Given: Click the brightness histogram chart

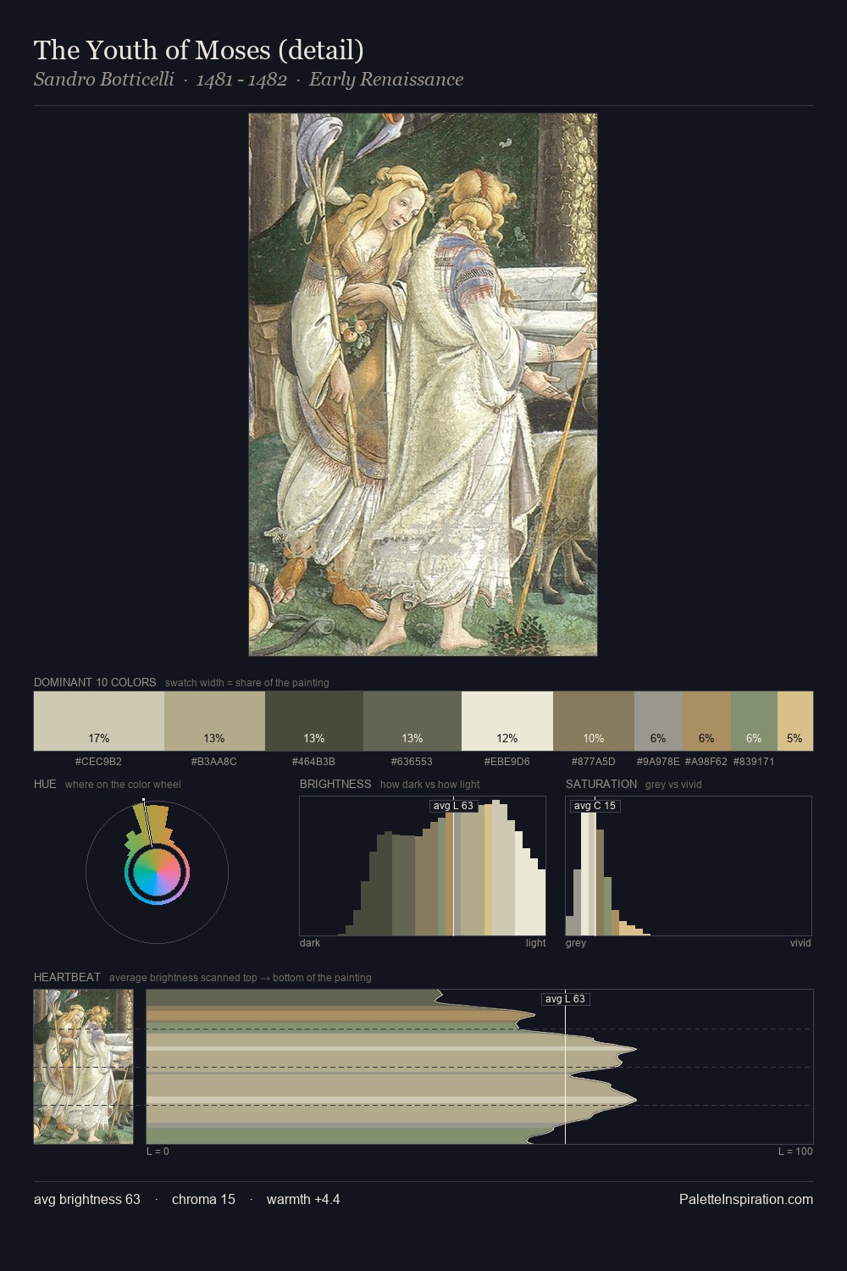Looking at the screenshot, I should point(423,866).
